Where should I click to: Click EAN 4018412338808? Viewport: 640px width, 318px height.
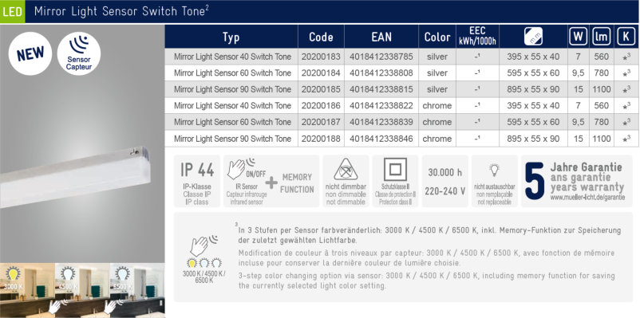381,73
